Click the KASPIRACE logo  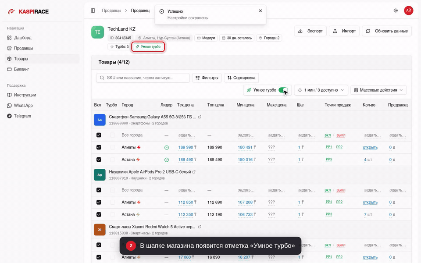coord(29,11)
